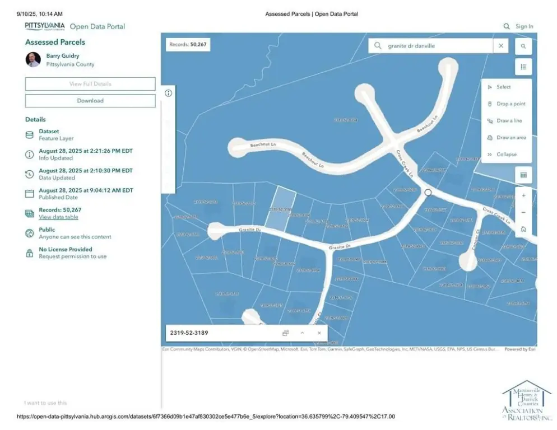The image size is (557, 430).
Task: Open the map legend list icon
Action: point(523,67)
